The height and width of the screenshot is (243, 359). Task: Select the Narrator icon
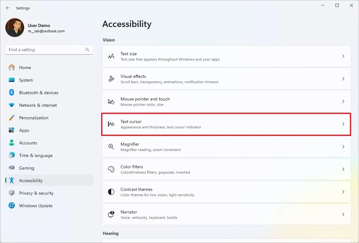tap(111, 214)
